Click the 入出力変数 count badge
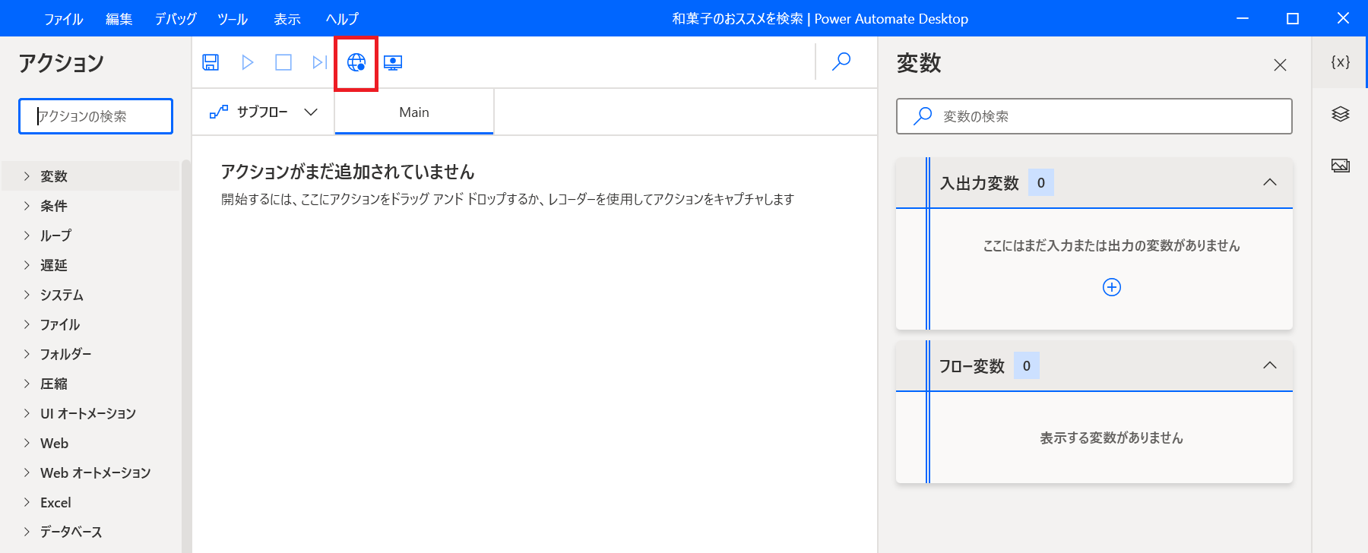The image size is (1368, 553). click(1041, 182)
